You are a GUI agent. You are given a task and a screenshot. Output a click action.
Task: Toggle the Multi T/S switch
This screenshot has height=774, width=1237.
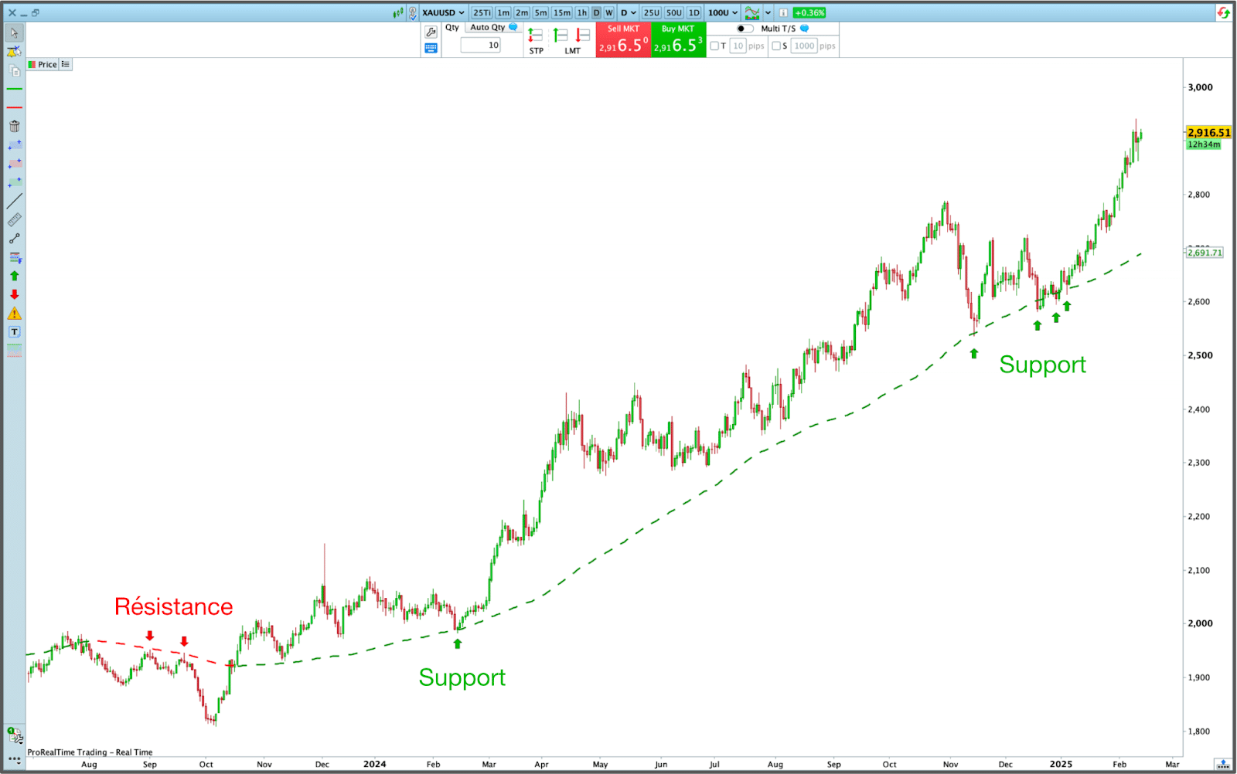(x=745, y=29)
